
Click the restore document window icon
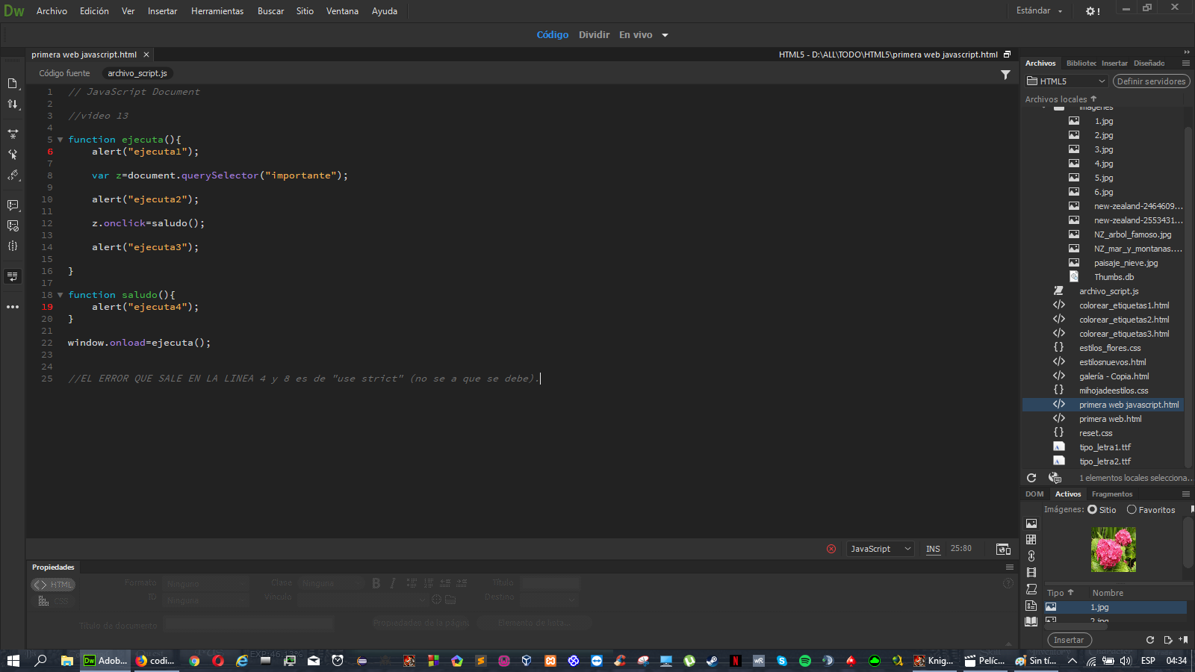1007,55
